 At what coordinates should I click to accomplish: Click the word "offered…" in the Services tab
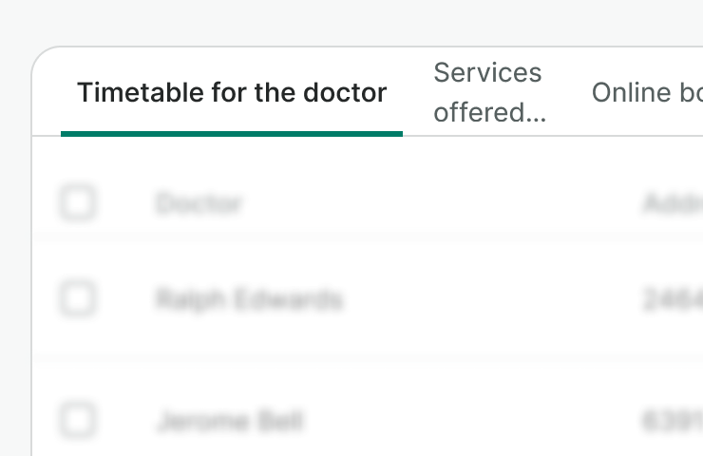click(490, 112)
